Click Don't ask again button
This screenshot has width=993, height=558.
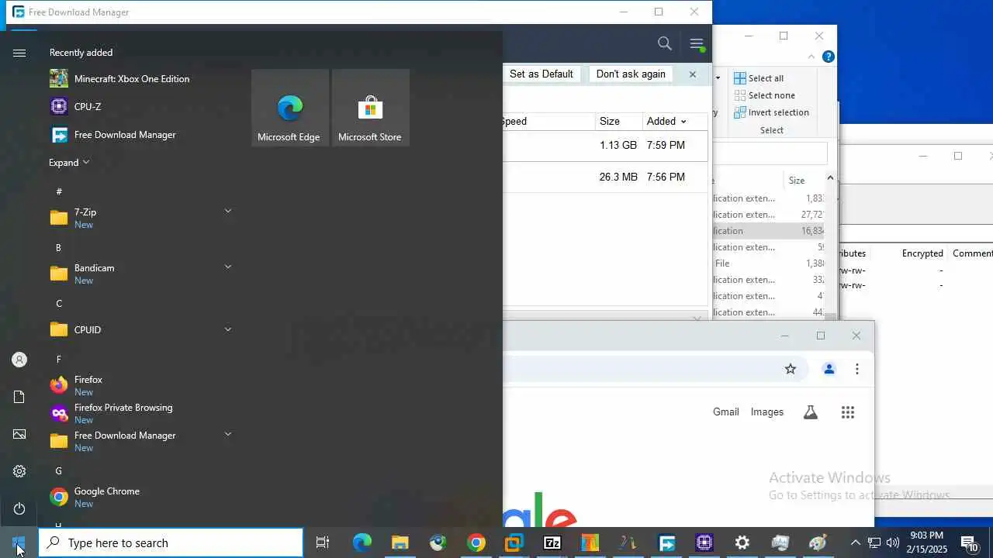click(x=631, y=74)
